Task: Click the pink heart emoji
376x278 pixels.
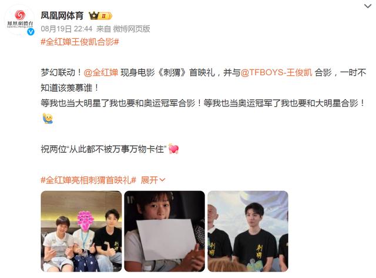Action: tap(174, 149)
